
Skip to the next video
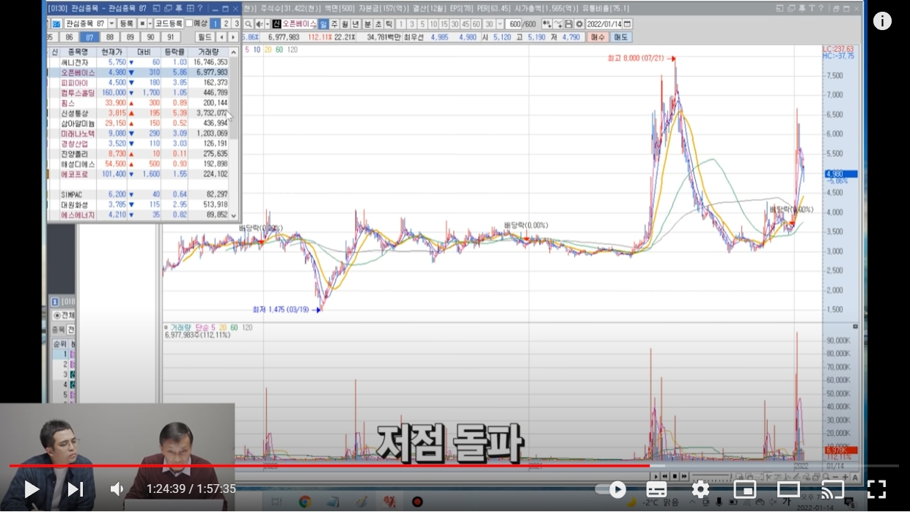[76, 489]
